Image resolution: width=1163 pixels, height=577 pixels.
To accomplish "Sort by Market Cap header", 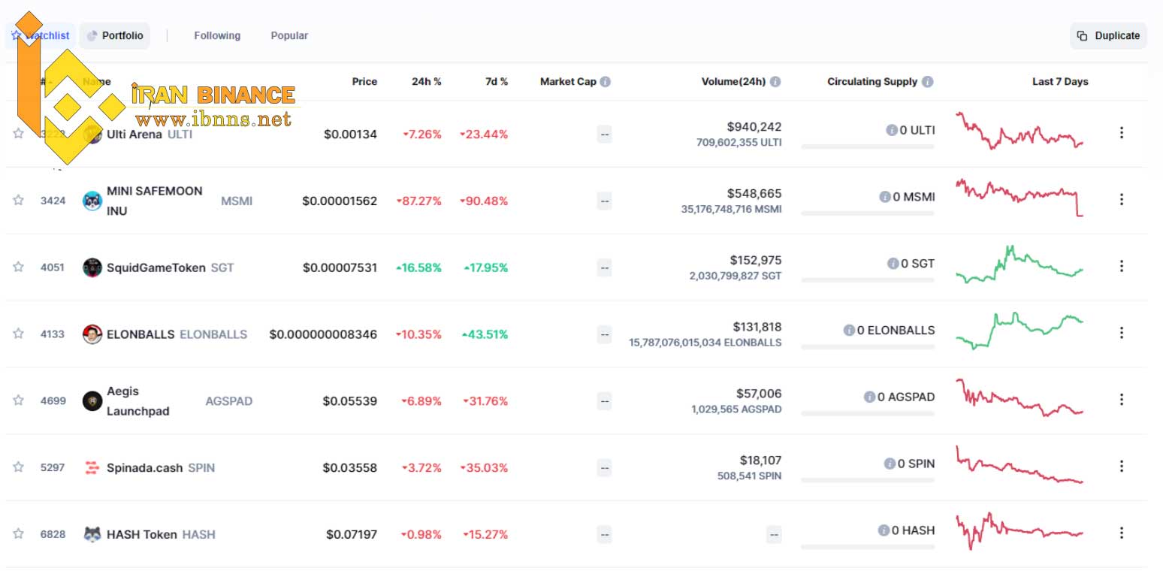I will tap(568, 82).
